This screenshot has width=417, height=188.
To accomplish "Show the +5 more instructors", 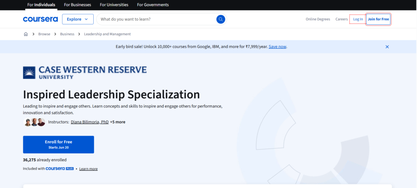I will (118, 122).
